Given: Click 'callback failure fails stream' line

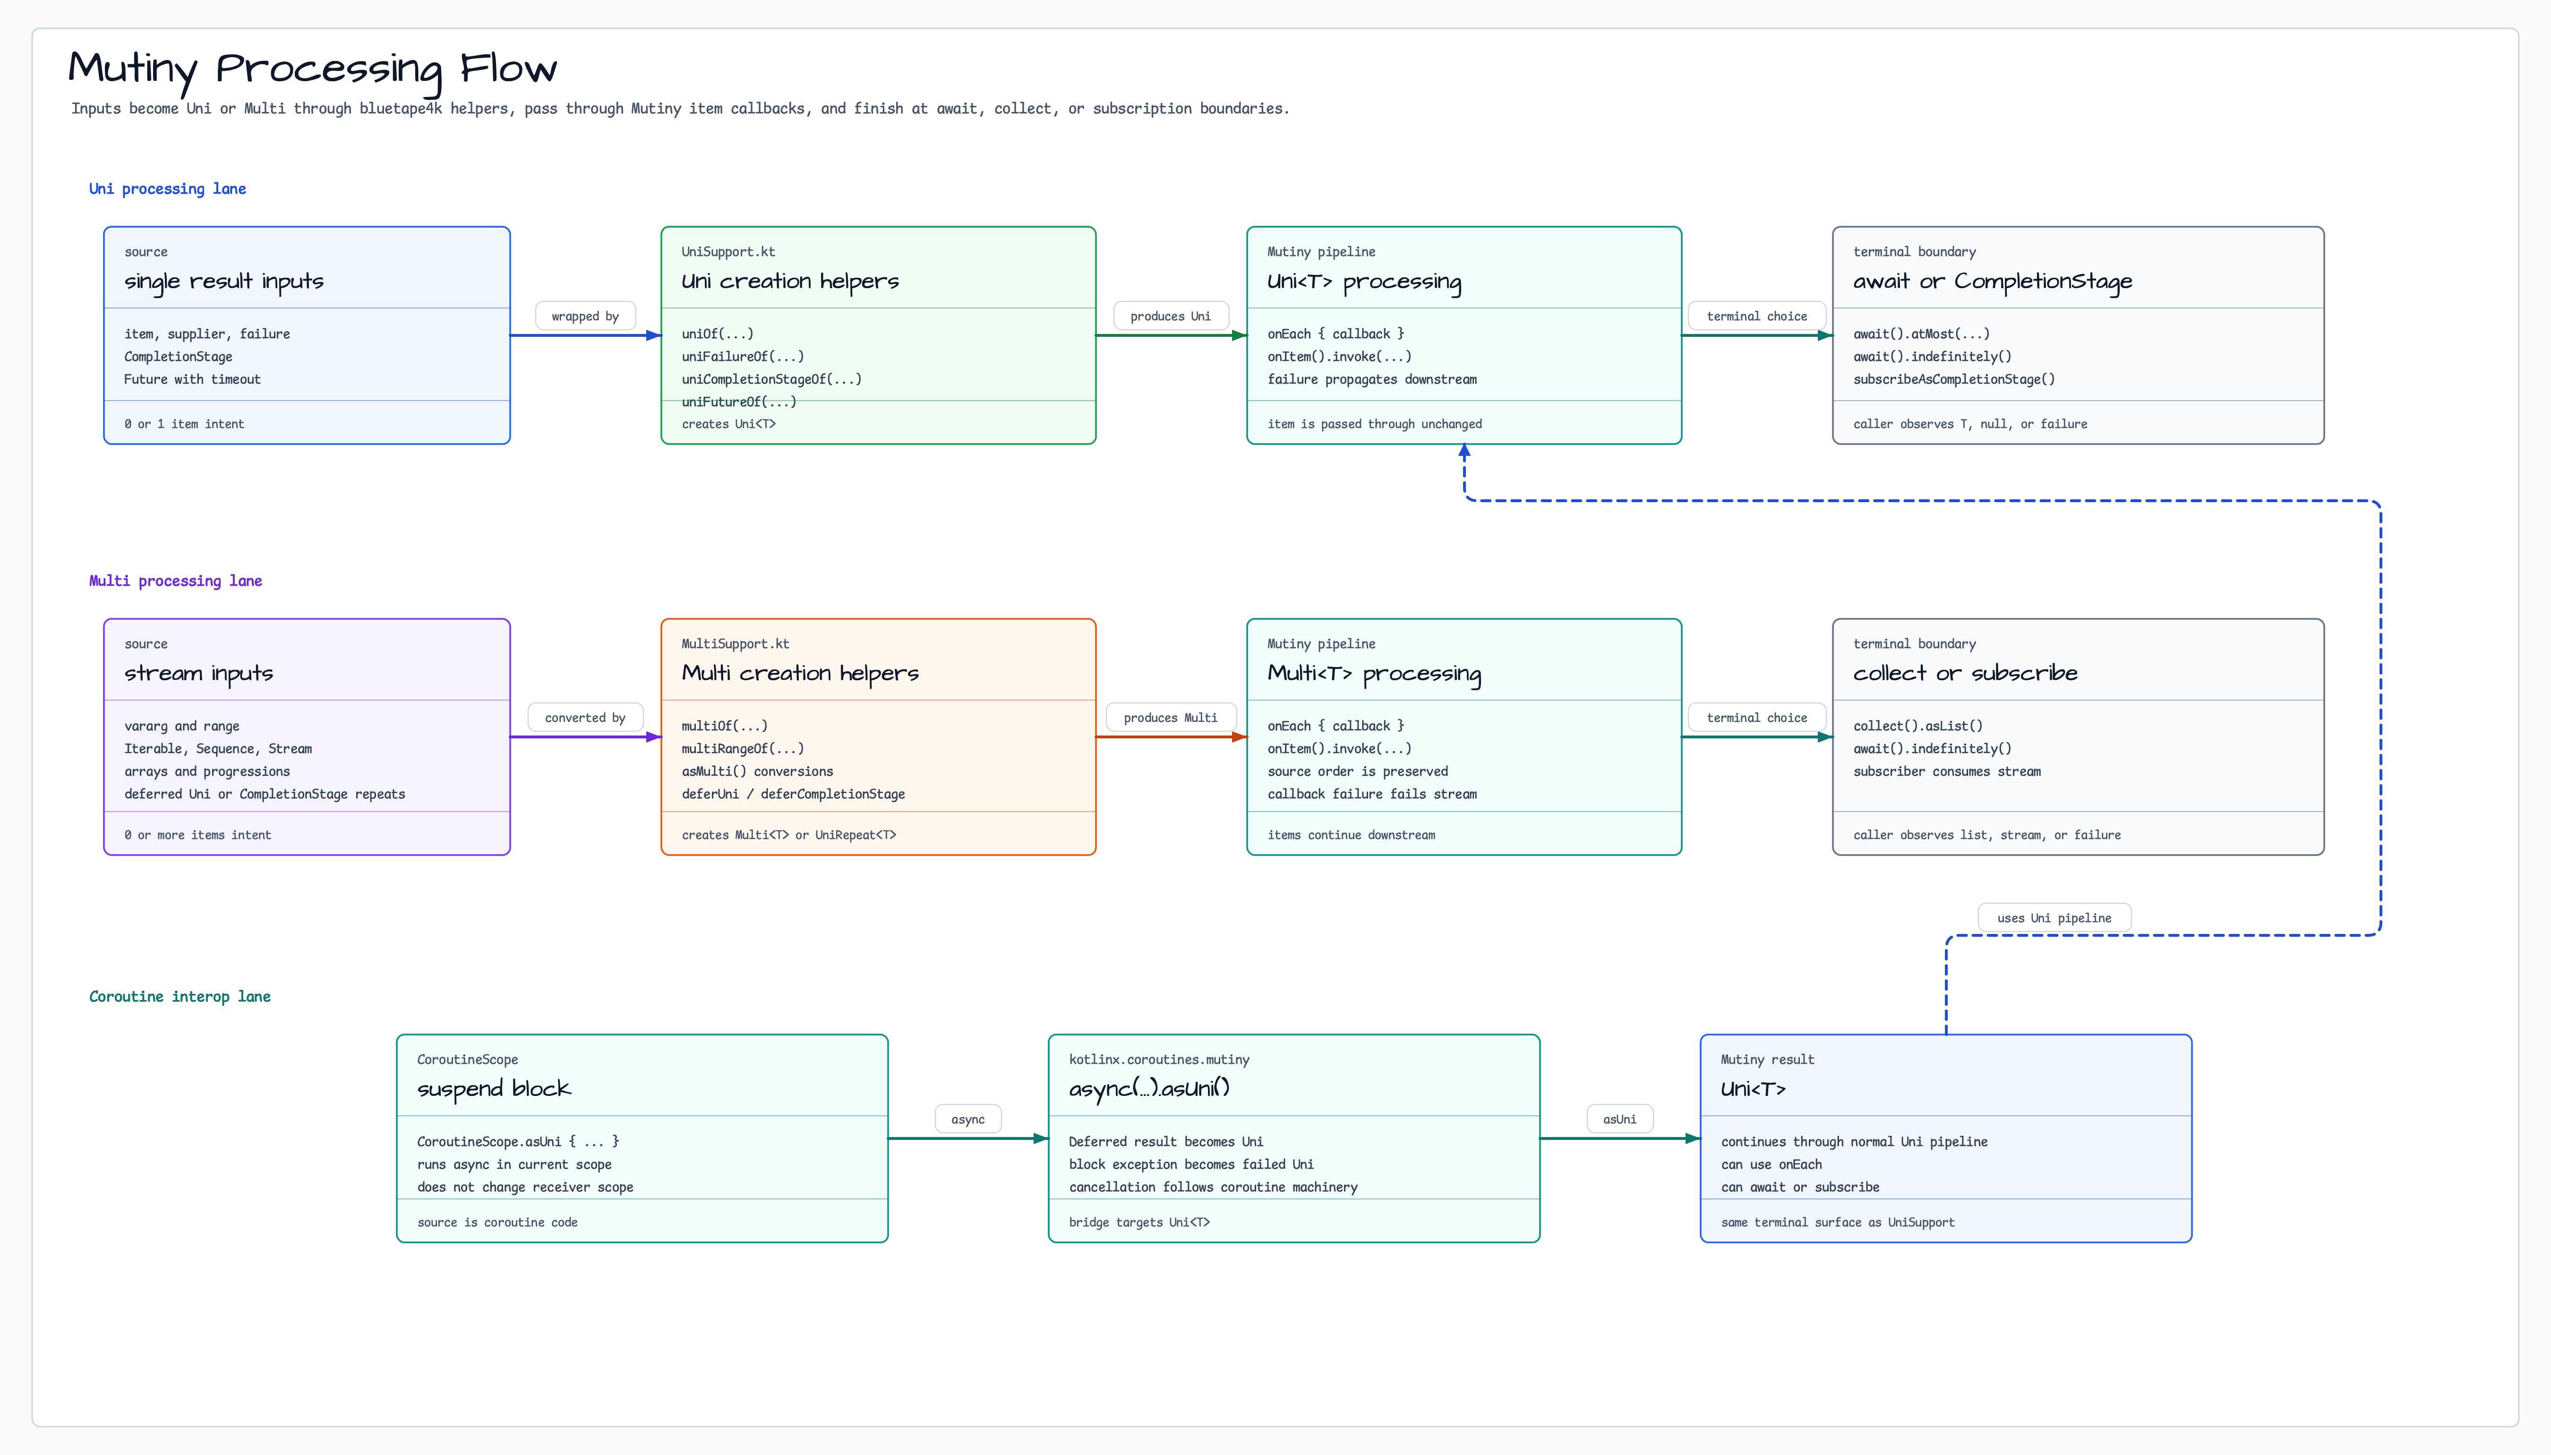Looking at the screenshot, I should click(1372, 795).
